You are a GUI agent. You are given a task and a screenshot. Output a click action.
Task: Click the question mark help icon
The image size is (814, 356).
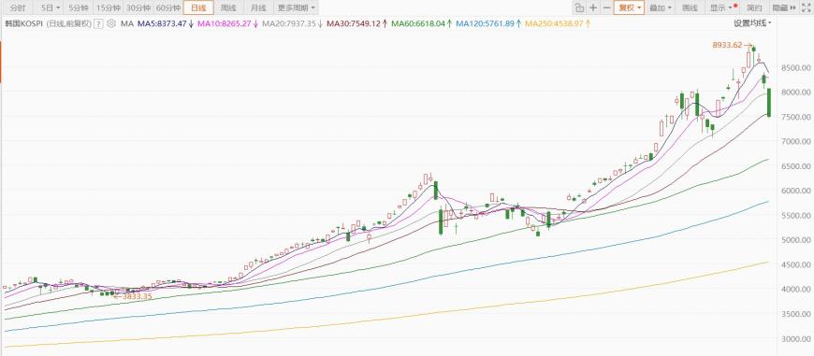coord(98,24)
